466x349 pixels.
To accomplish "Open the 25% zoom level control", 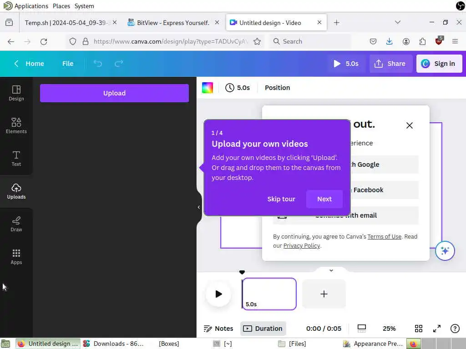I will pyautogui.click(x=389, y=329).
